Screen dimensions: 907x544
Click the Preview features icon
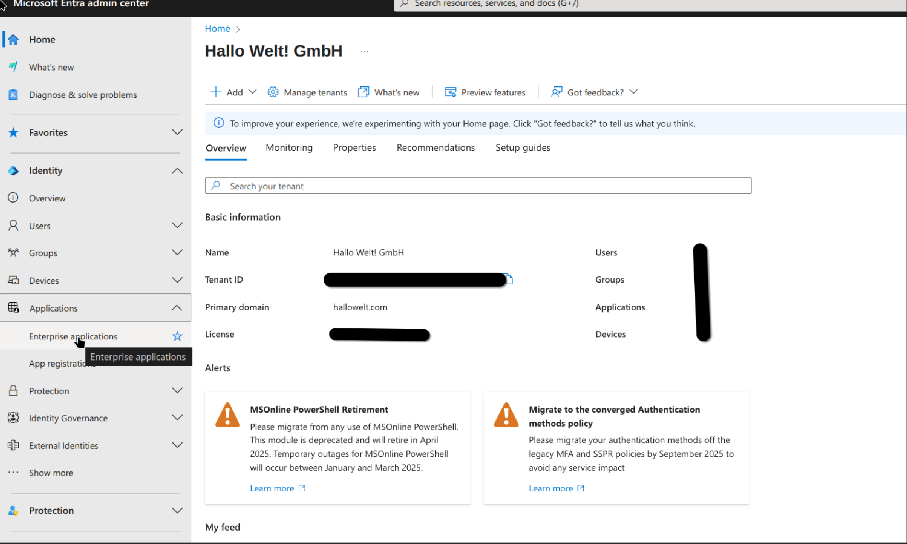pyautogui.click(x=450, y=92)
